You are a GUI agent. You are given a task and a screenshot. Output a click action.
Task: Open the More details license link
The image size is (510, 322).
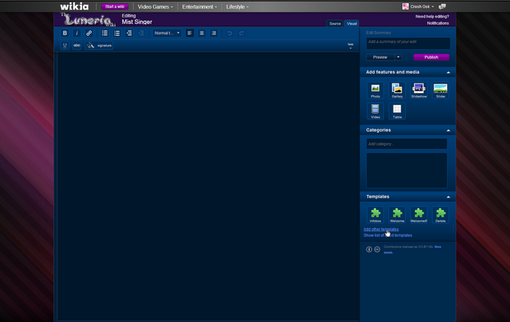click(437, 247)
